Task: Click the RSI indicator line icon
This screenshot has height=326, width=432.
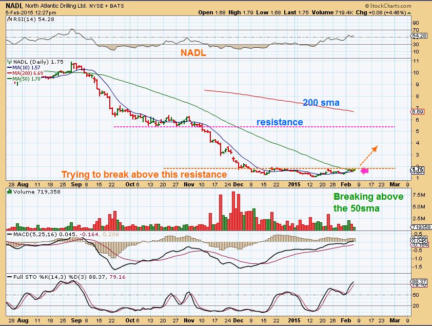Action: click(9, 19)
